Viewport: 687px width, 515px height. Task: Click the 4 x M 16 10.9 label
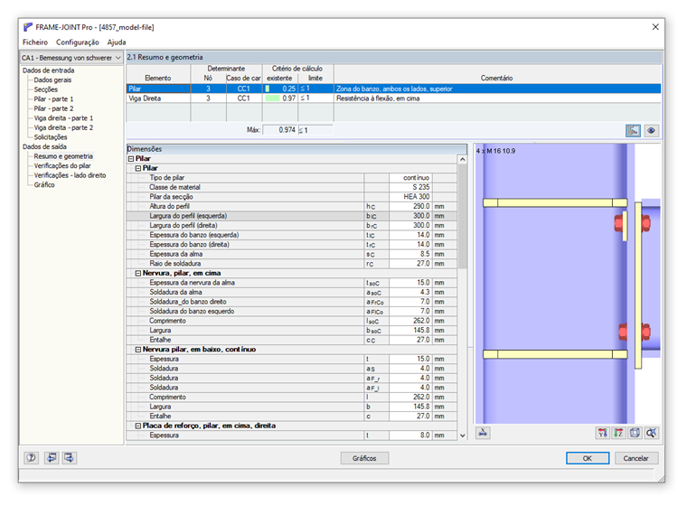[495, 151]
